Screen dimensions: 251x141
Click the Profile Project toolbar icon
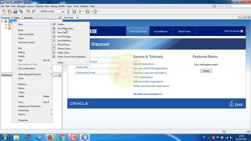tap(95, 11)
